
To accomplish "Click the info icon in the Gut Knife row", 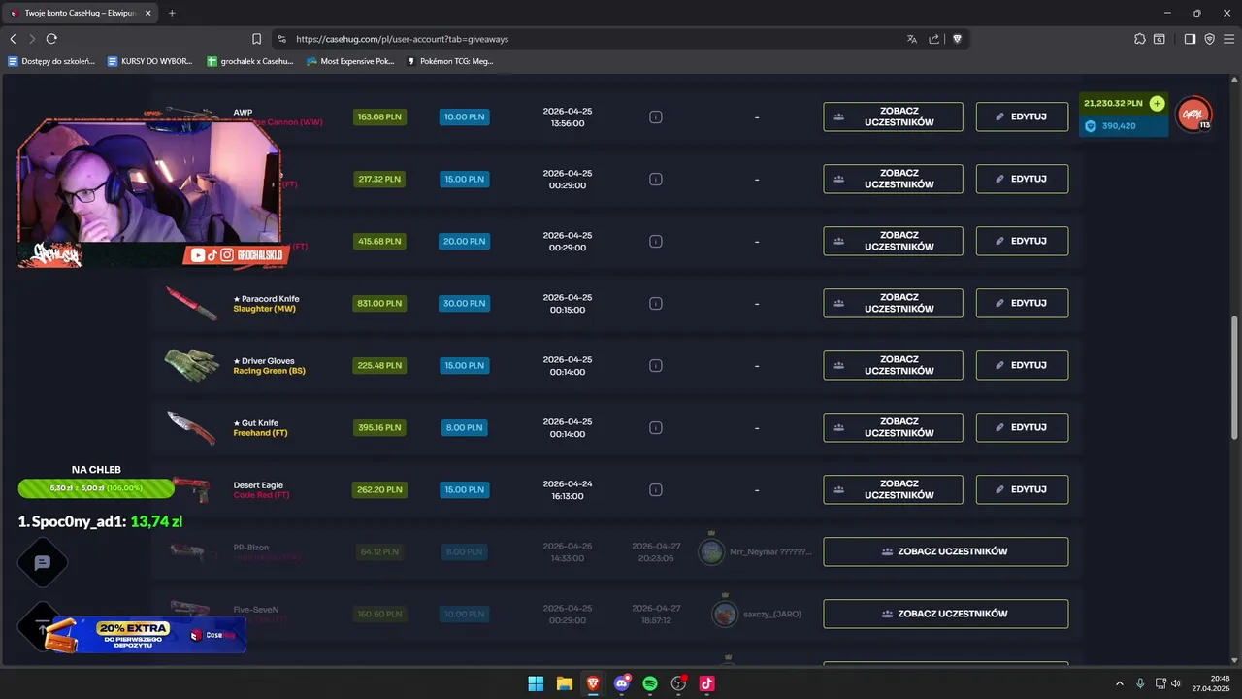I will point(655,427).
